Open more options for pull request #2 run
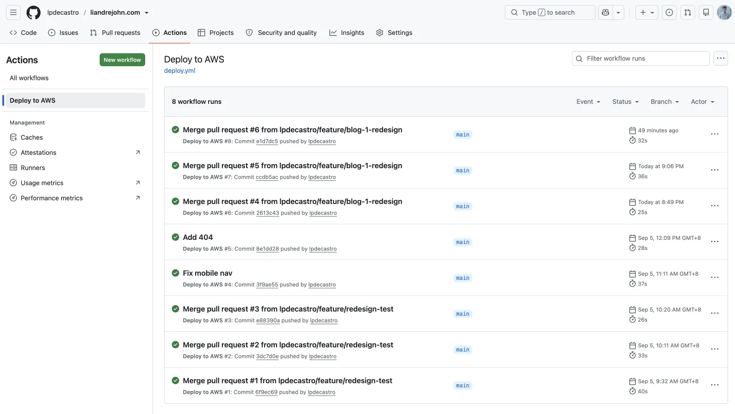 [715, 349]
